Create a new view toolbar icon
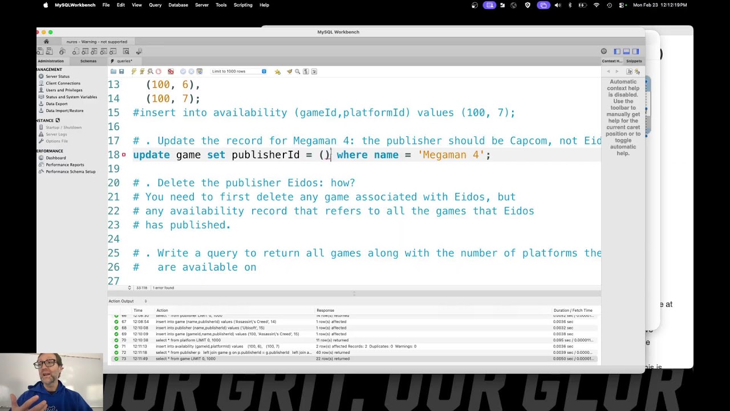The width and height of the screenshot is (730, 411). point(94,51)
